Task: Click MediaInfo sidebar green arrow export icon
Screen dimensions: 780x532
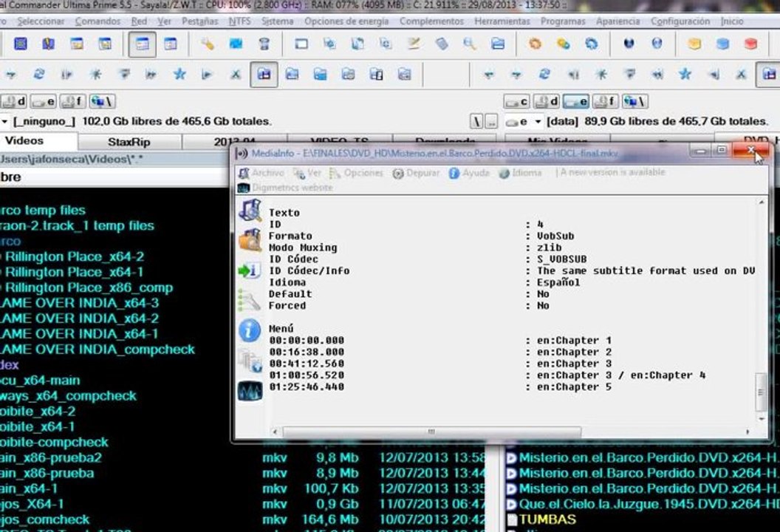Action: [x=248, y=270]
